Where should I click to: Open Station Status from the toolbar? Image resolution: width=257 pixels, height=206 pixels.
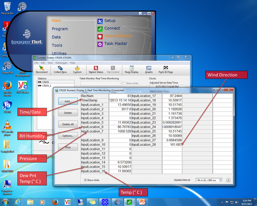pyautogui.click(x=96, y=70)
